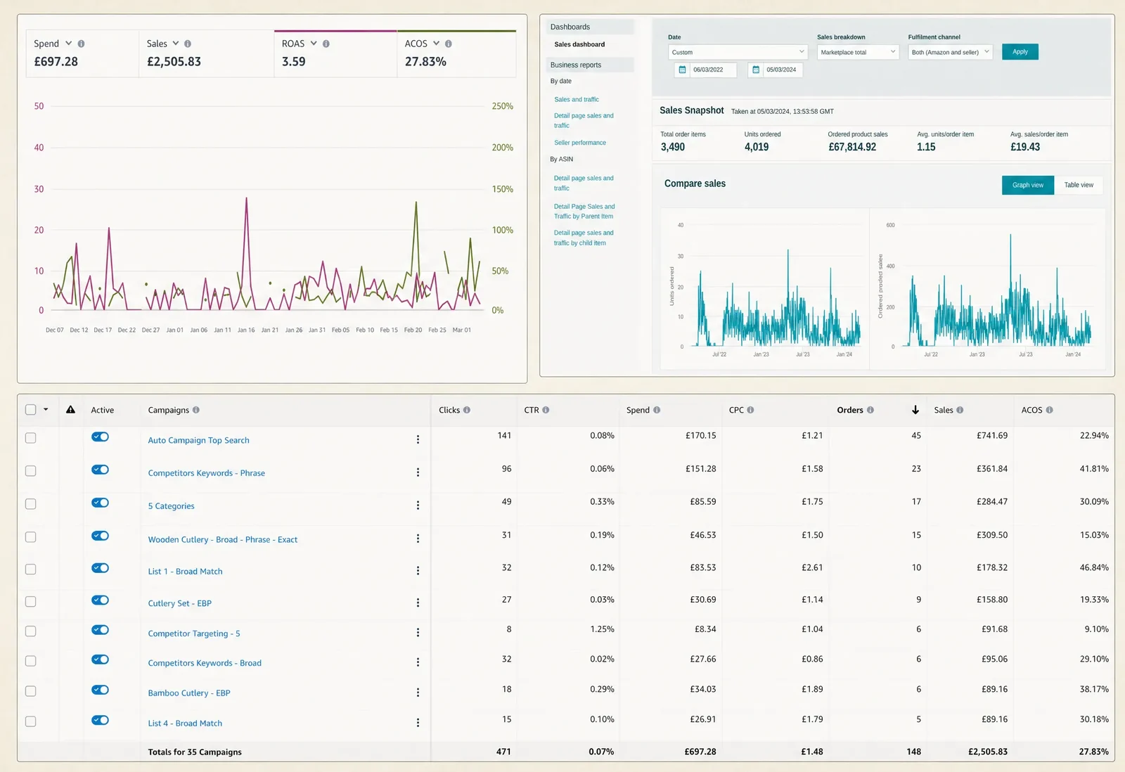Viewport: 1125px width, 772px height.
Task: Open Competitors Keywords - Broad campaign link
Action: coord(205,663)
